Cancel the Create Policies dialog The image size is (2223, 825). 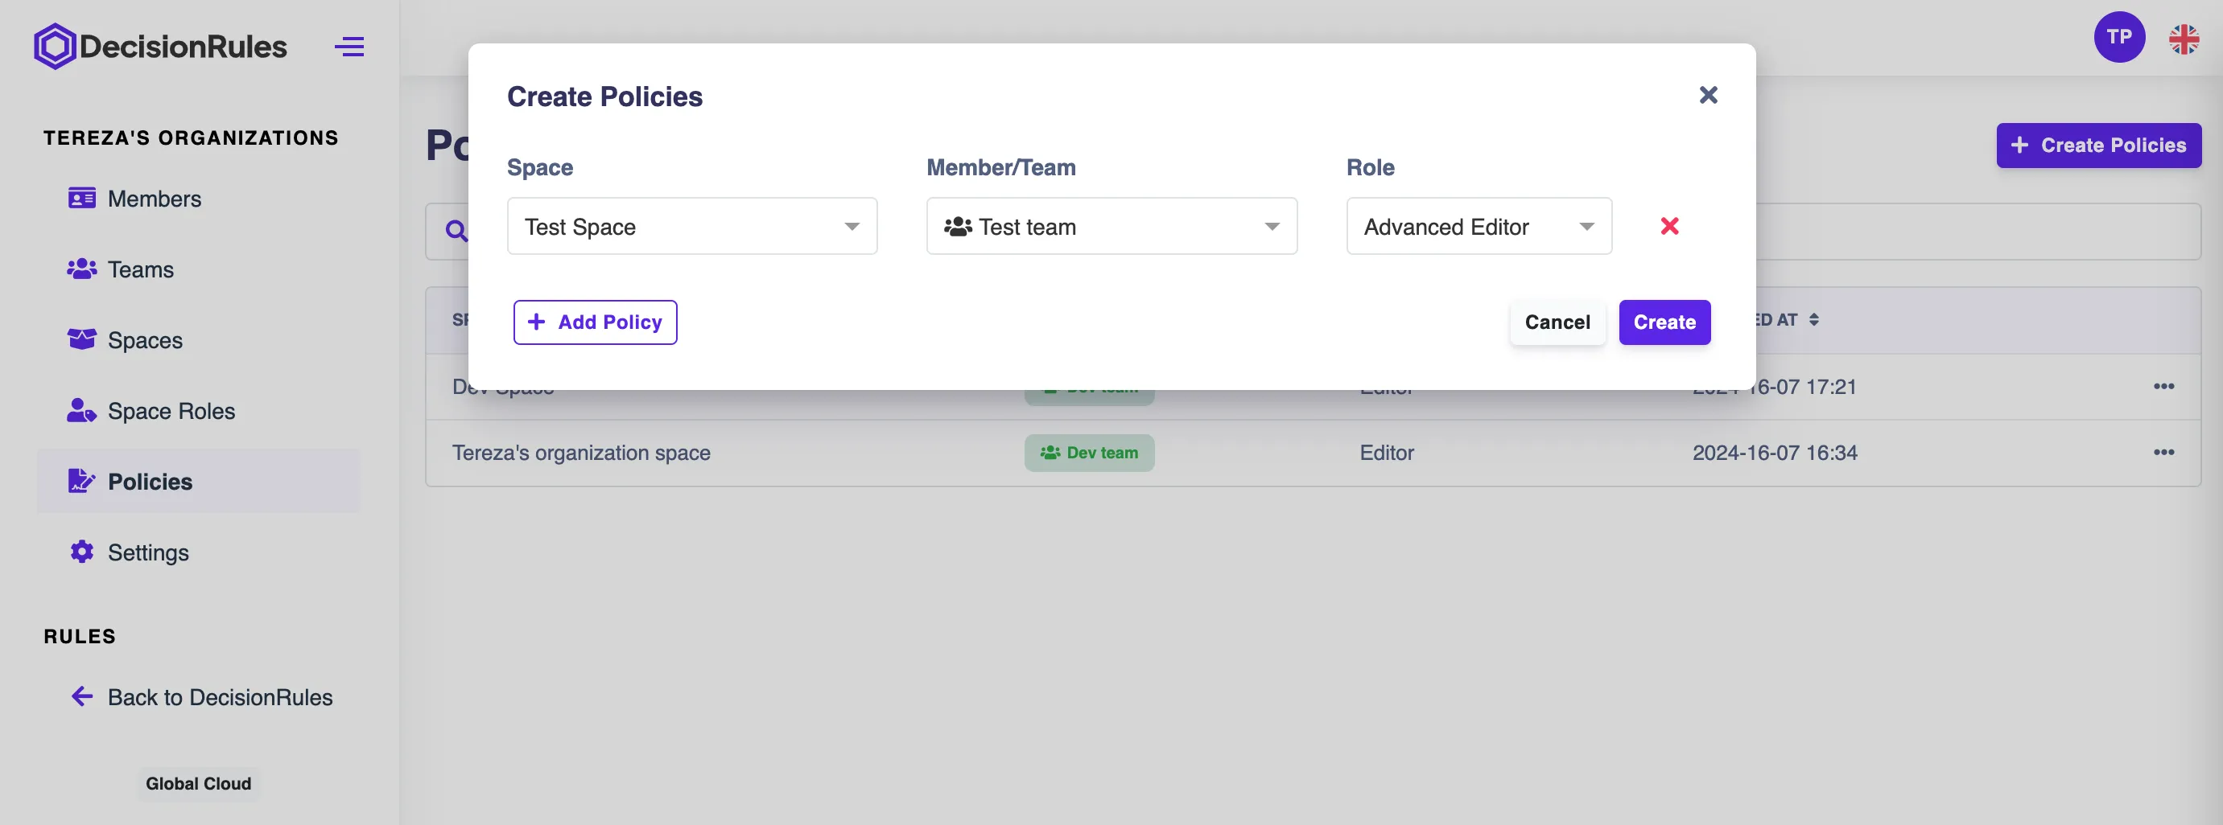(1557, 322)
